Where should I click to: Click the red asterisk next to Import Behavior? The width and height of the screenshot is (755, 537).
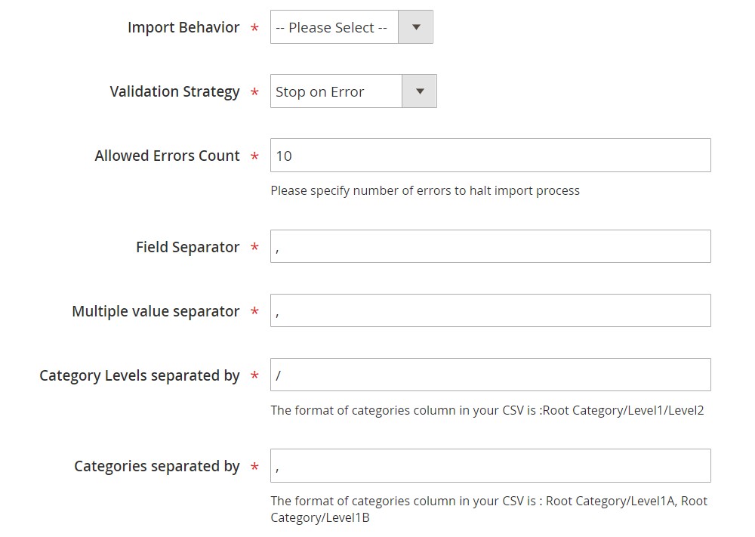click(x=255, y=29)
